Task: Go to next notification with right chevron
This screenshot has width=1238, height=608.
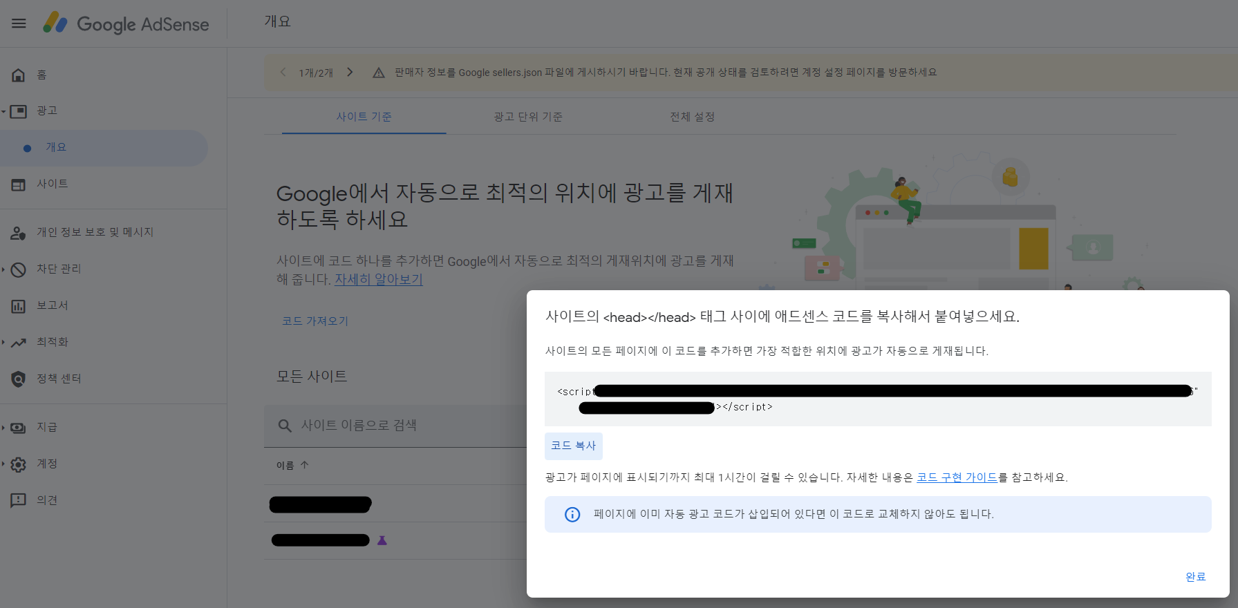Action: (x=350, y=73)
